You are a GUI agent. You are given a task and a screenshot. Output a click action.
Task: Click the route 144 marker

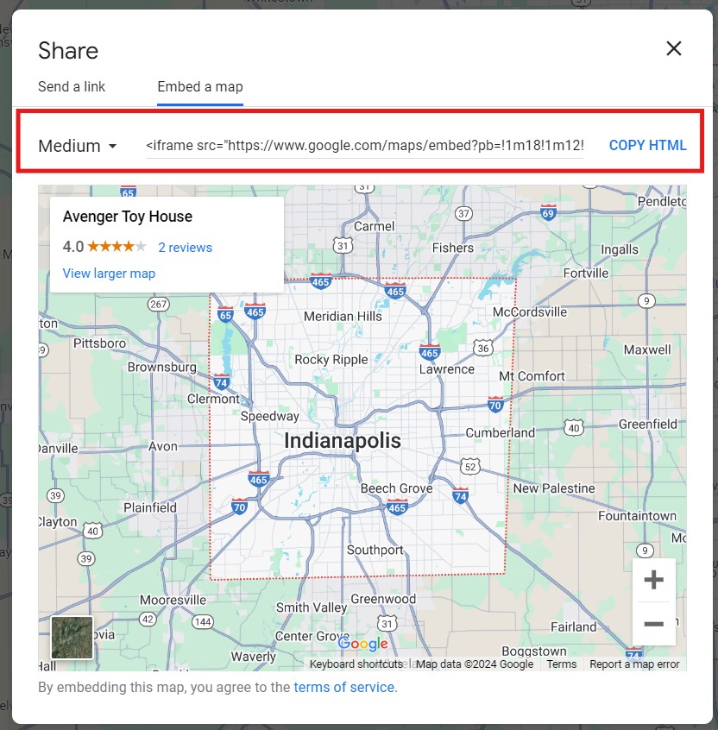(203, 621)
